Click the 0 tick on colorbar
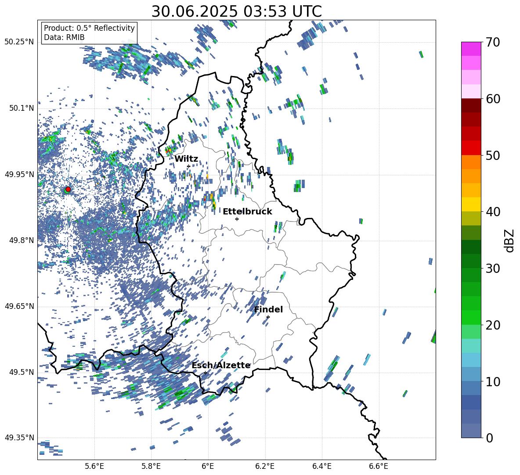The height and width of the screenshot is (475, 520). point(489,438)
